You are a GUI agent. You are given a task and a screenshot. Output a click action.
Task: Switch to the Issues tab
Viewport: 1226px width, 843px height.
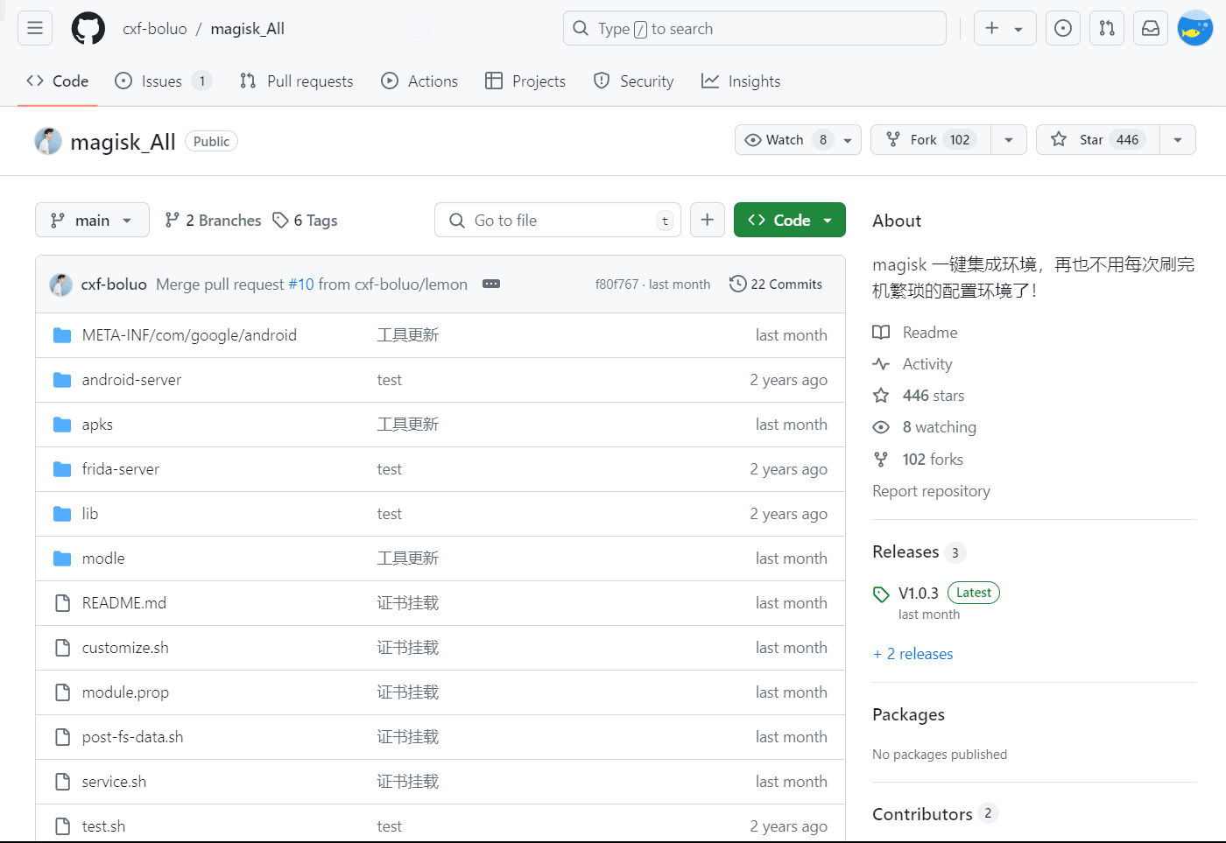[164, 81]
